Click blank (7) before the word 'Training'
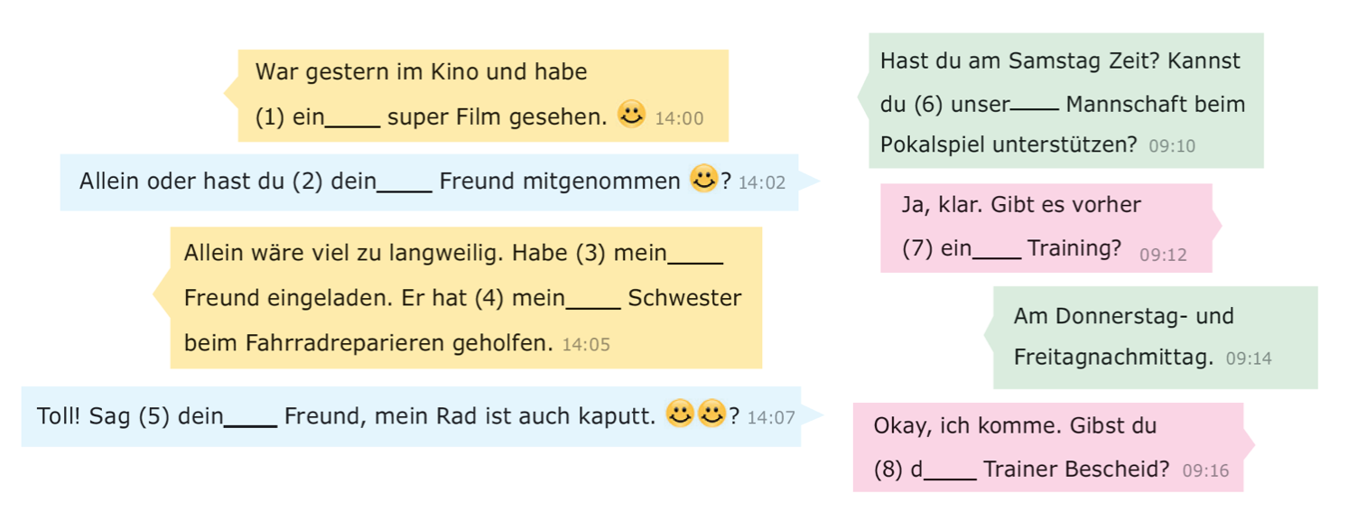 [997, 250]
